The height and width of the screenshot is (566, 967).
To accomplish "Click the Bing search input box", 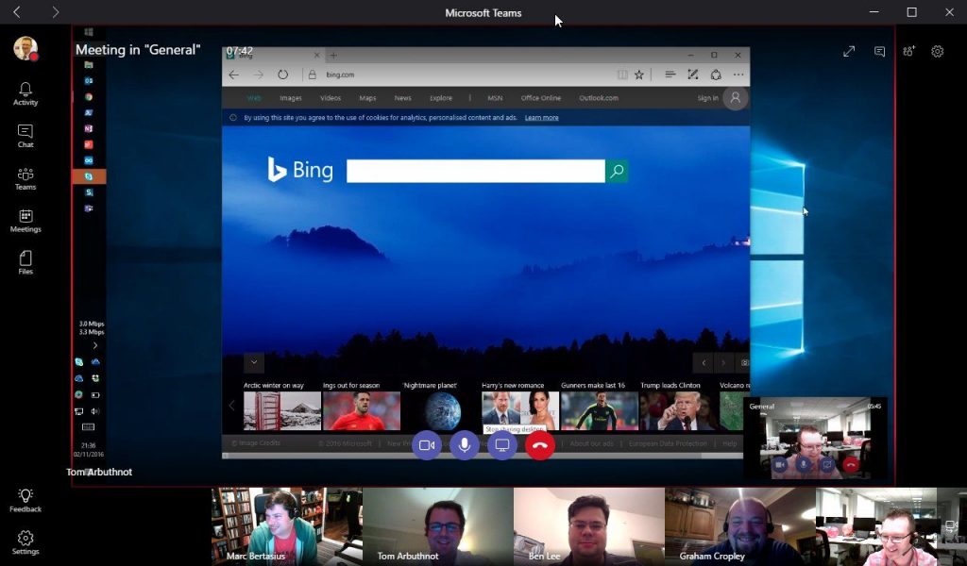I will [475, 171].
